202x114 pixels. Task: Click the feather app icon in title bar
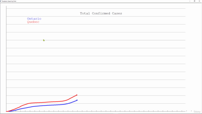click(1, 1)
